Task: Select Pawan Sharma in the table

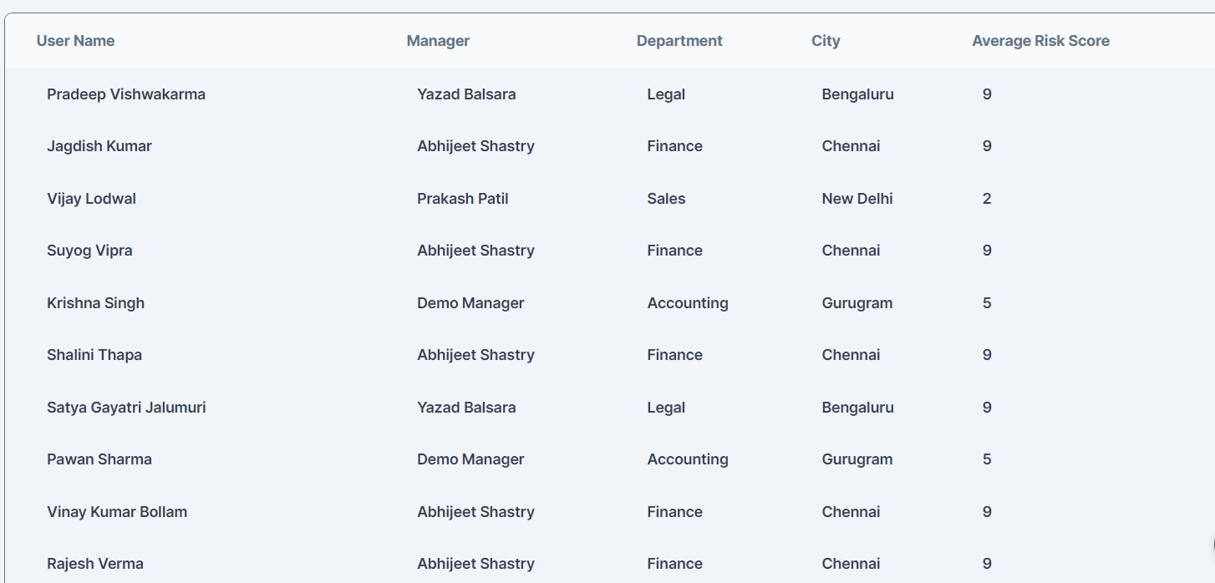Action: point(99,459)
